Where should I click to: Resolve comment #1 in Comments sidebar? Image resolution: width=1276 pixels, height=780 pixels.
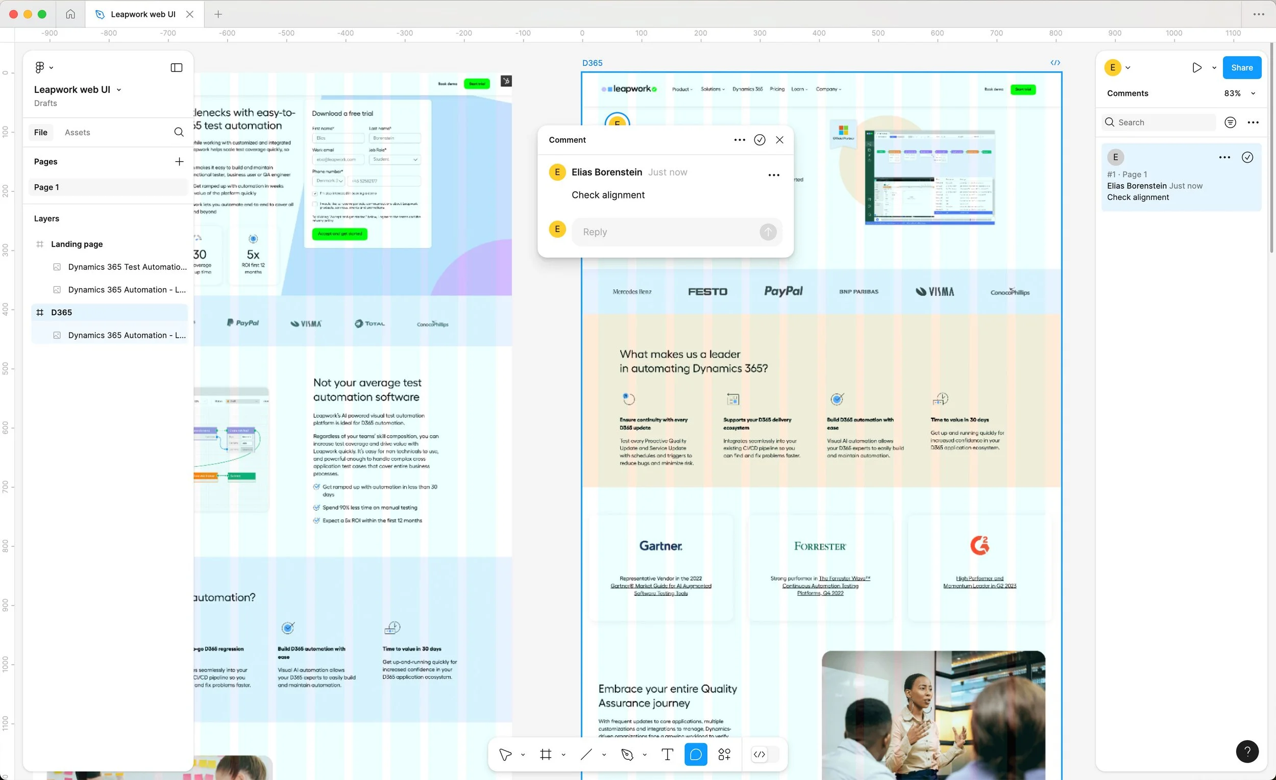(1247, 157)
